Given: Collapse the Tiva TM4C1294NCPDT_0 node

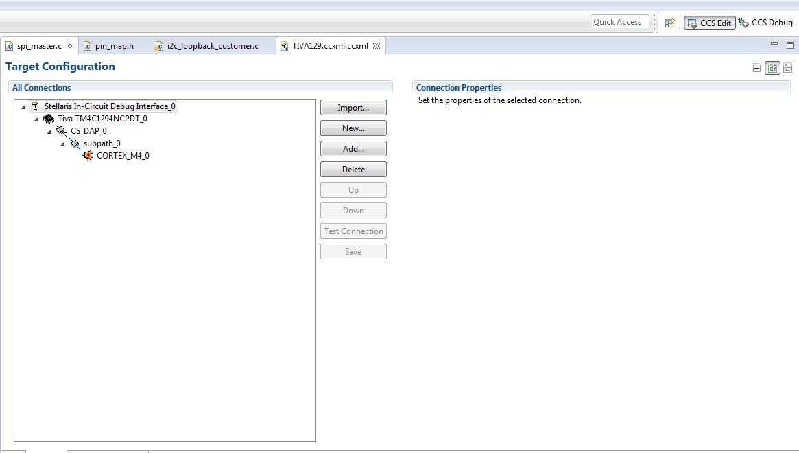Looking at the screenshot, I should (x=36, y=119).
